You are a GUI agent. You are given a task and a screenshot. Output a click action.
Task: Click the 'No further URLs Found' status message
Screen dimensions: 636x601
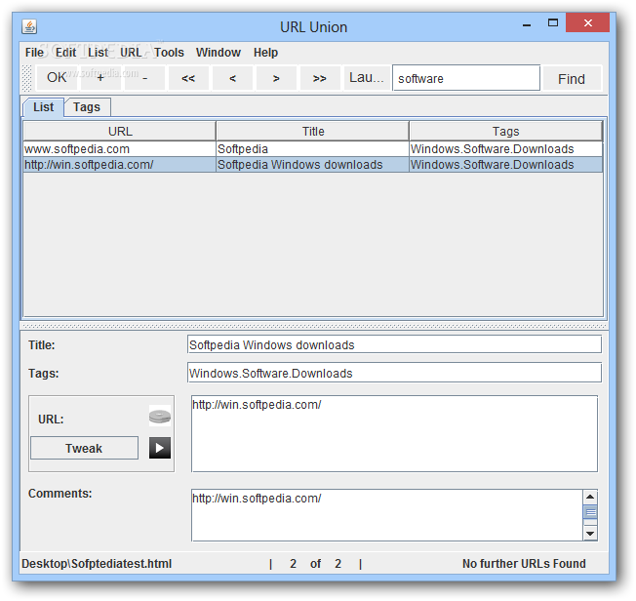tap(524, 563)
